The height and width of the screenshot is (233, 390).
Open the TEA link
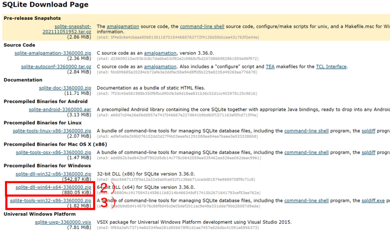270,67
